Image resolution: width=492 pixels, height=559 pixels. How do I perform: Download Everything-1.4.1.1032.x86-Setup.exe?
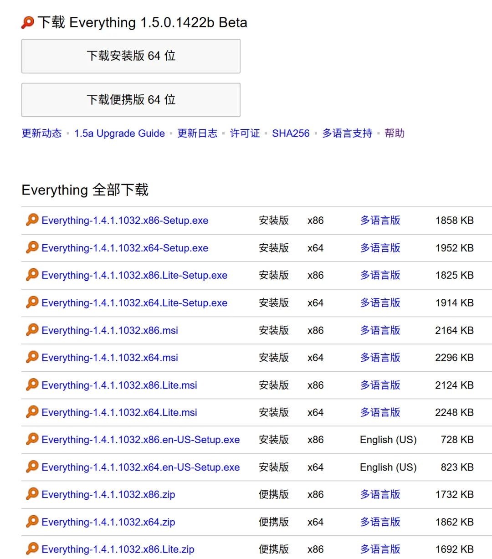[x=125, y=221]
